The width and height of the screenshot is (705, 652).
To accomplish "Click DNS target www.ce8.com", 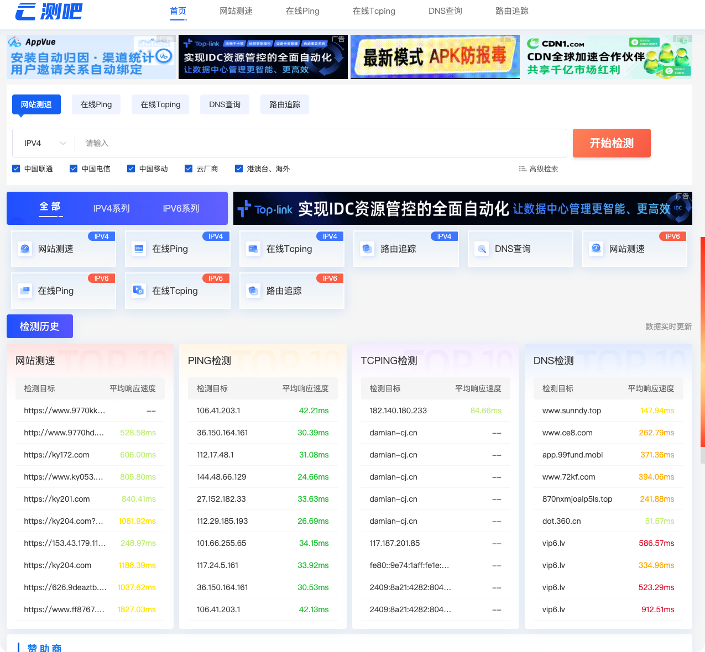I will tap(567, 433).
